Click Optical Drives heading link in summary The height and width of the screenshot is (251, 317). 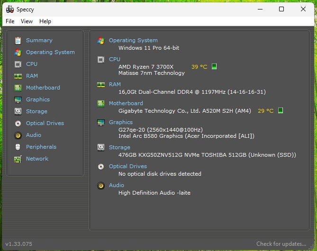point(128,166)
